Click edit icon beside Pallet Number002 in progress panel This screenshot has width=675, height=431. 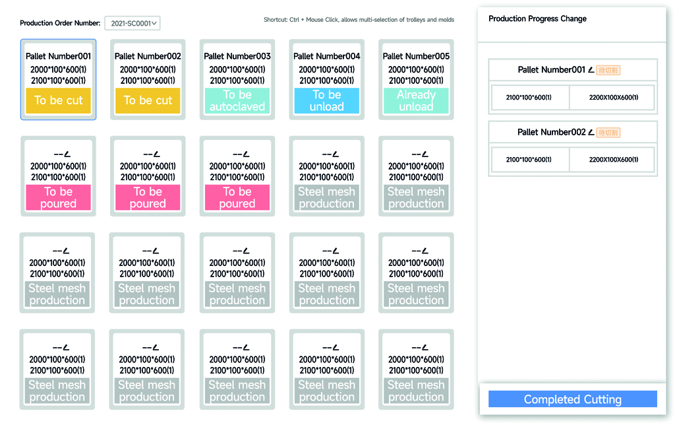click(x=591, y=133)
